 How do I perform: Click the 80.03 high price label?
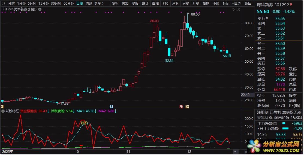155,21
